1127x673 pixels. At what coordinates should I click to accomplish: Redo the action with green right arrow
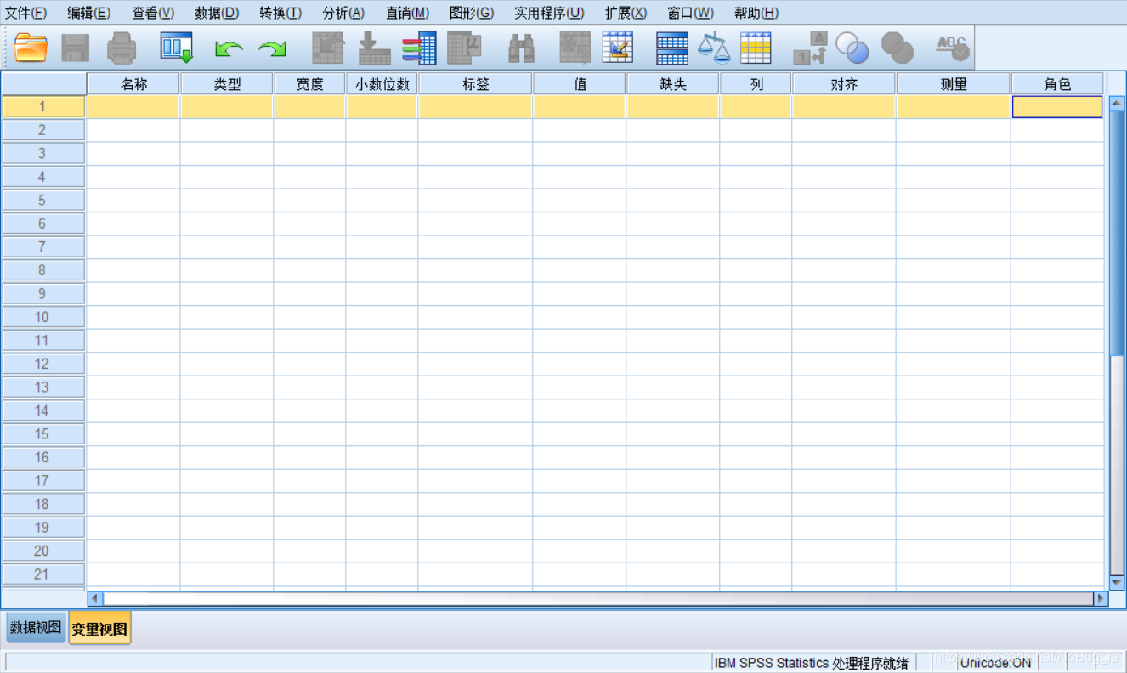tap(273, 49)
